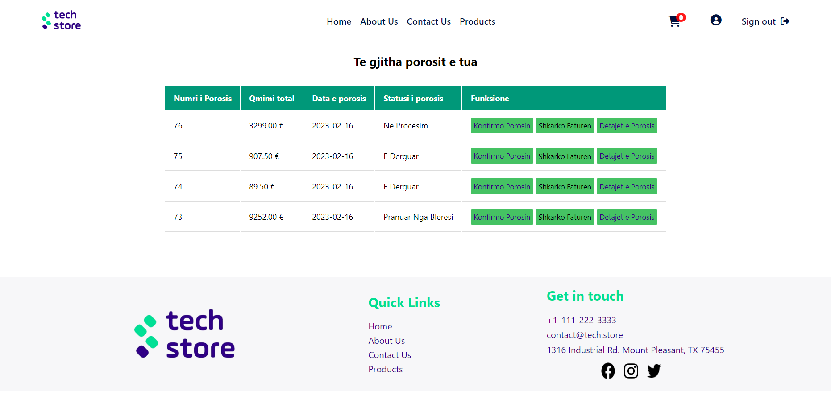This screenshot has height=420, width=831.
Task: Open the Twitter icon in footer
Action: [654, 371]
